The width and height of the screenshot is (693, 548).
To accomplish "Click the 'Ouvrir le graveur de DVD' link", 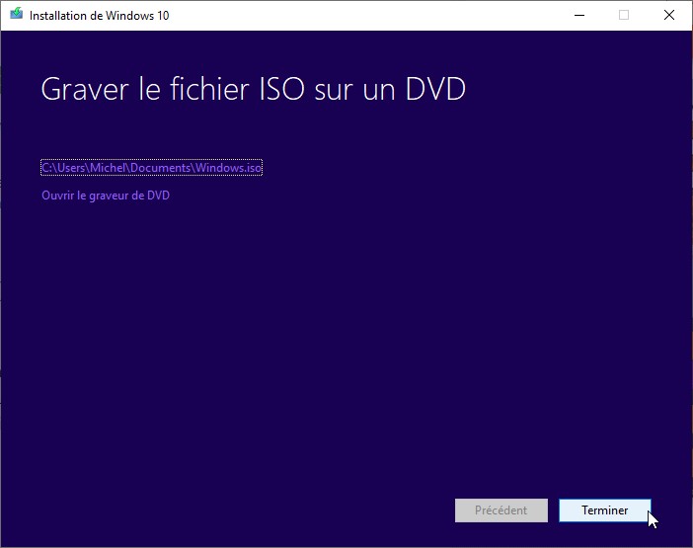I will (106, 196).
